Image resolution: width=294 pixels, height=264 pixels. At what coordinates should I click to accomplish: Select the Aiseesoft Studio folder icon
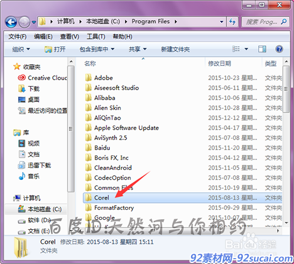tap(88, 88)
